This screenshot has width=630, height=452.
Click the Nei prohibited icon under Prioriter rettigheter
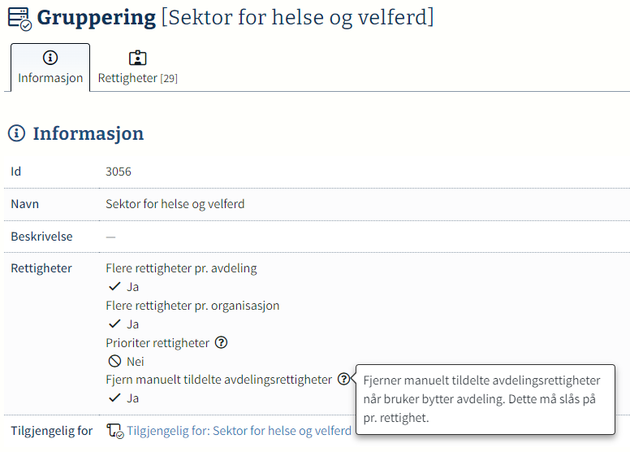pyautogui.click(x=114, y=361)
